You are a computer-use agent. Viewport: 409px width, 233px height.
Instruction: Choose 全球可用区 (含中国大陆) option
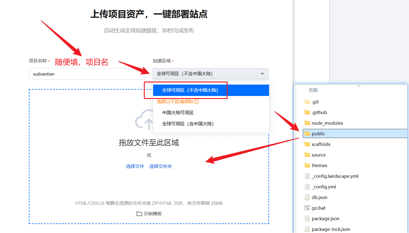click(188, 124)
